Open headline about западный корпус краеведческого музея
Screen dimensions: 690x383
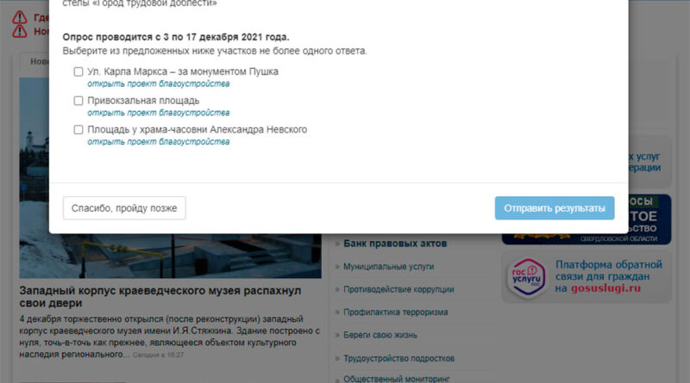(160, 297)
